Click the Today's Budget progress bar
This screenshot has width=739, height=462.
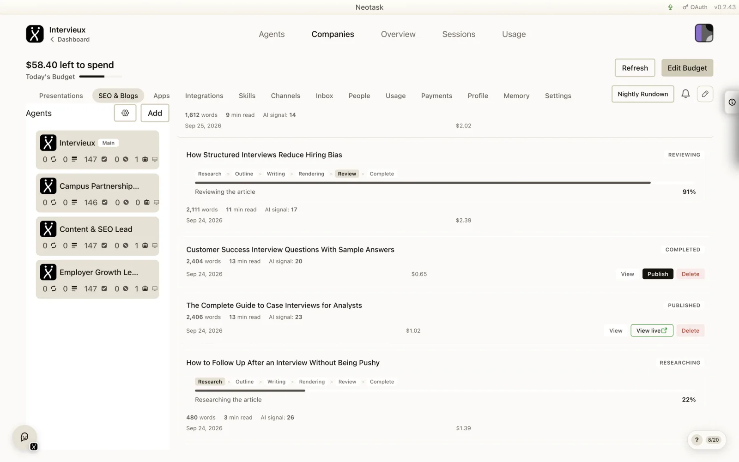[101, 77]
